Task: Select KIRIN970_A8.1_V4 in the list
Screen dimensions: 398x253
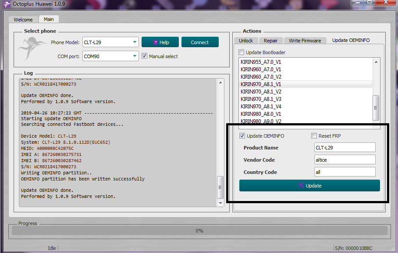Action: coord(306,106)
